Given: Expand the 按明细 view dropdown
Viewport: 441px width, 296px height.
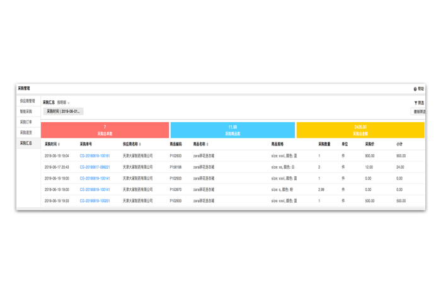Looking at the screenshot, I should click(63, 103).
